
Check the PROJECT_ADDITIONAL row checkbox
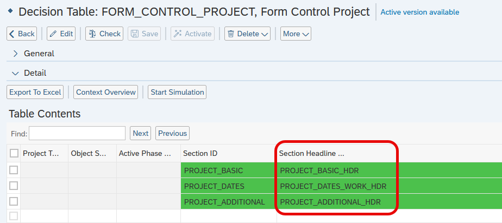(14, 201)
